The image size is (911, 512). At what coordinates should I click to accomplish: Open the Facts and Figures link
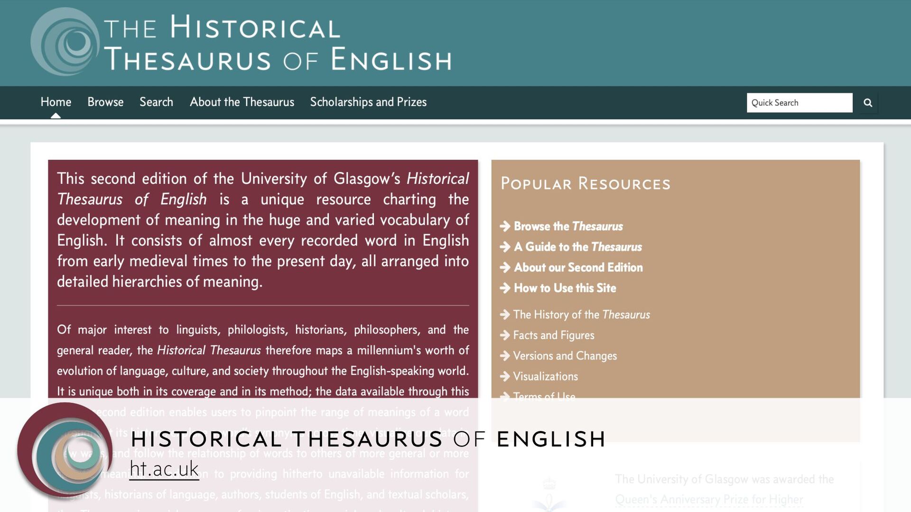tap(554, 335)
